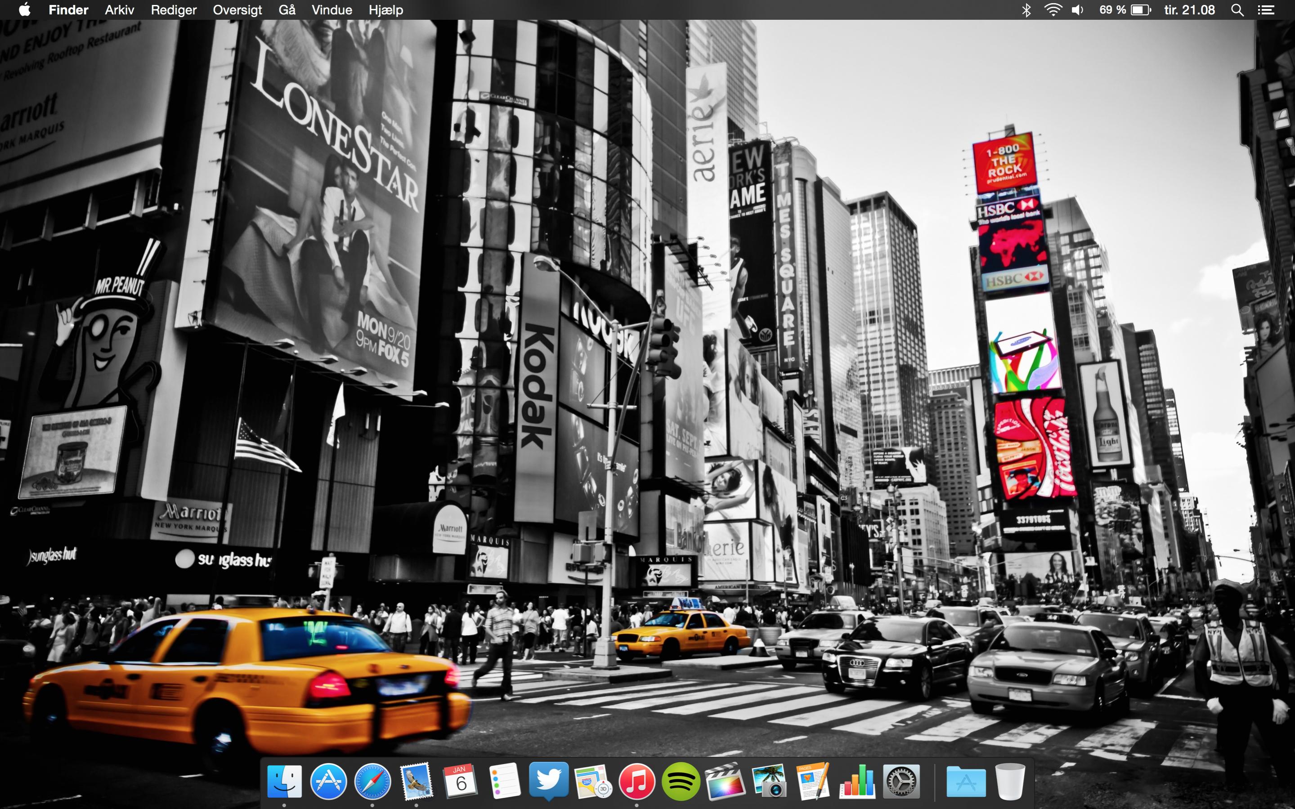Open Spotlight search magnifier
1295x809 pixels.
coord(1237,9)
